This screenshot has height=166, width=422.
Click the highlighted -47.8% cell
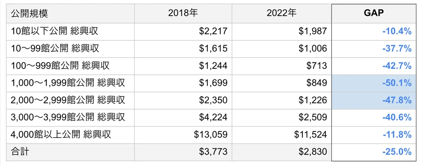(373, 100)
